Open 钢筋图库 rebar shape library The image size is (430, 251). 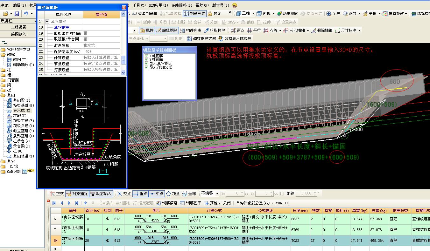pos(191,203)
